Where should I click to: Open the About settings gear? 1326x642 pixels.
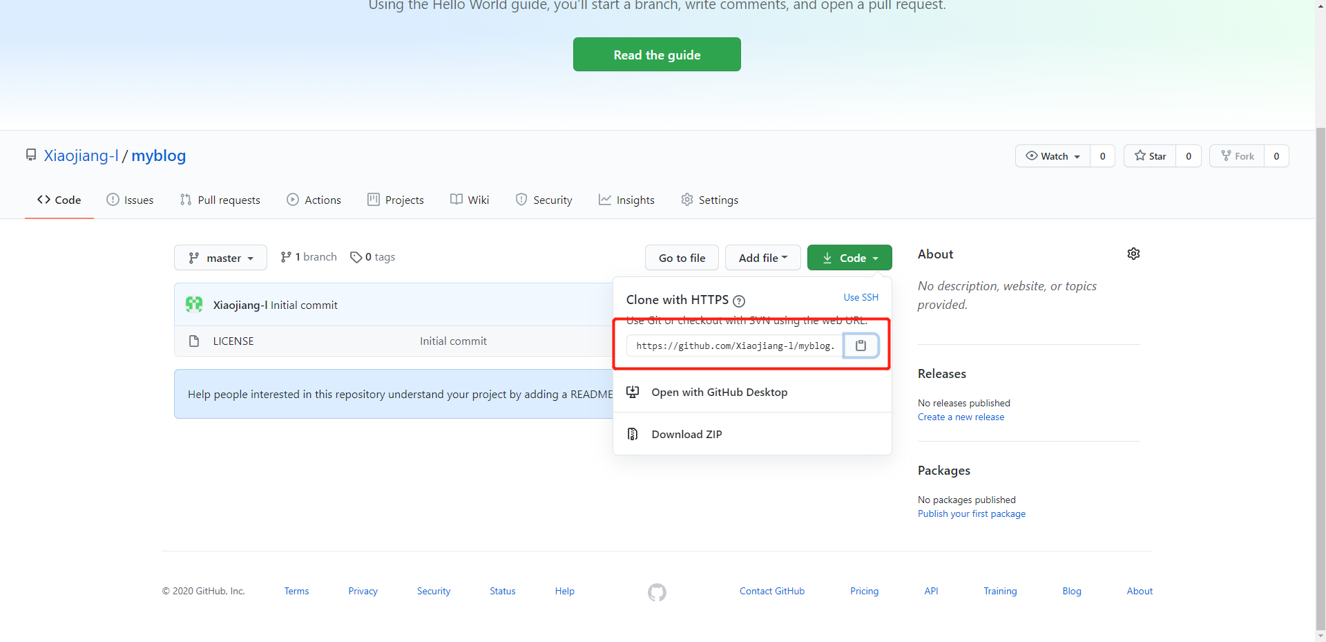point(1133,254)
